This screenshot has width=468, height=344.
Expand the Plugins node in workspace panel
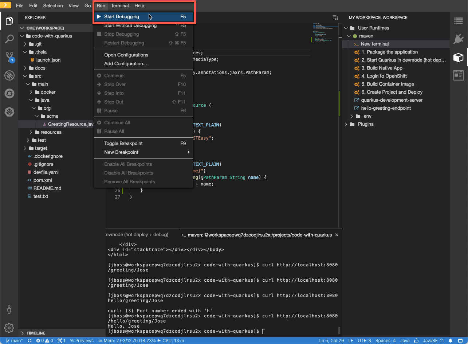pos(346,124)
